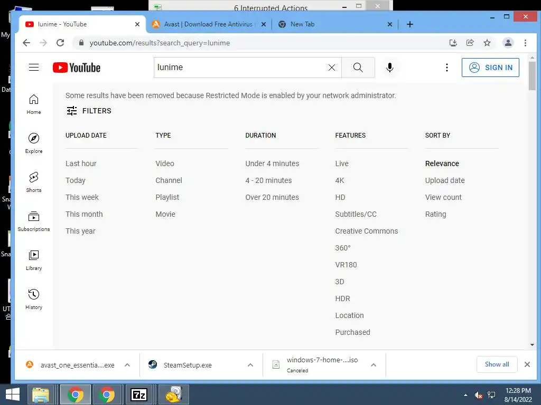Screen dimensions: 541x405
Task: Expand windows-7-home iso download options chevron
Action: point(374,365)
